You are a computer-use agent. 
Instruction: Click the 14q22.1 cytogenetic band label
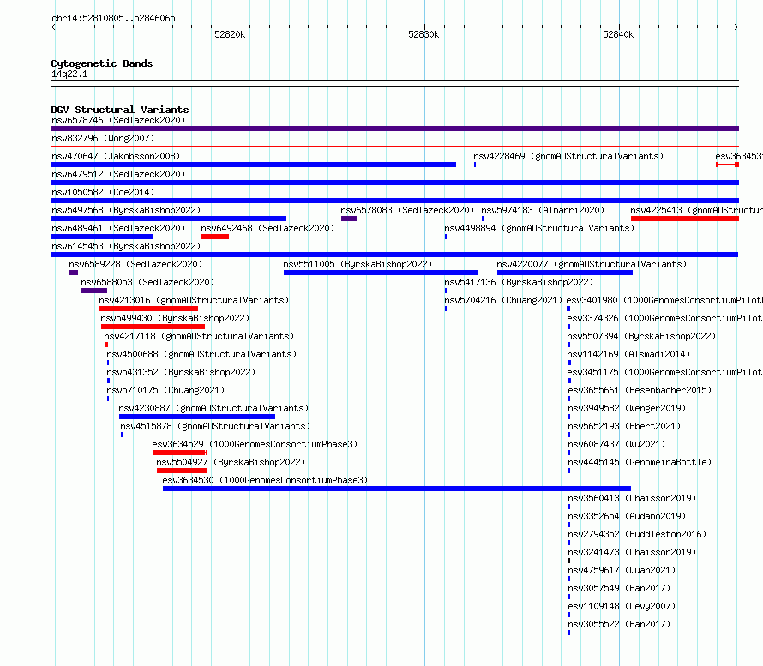tap(69, 74)
